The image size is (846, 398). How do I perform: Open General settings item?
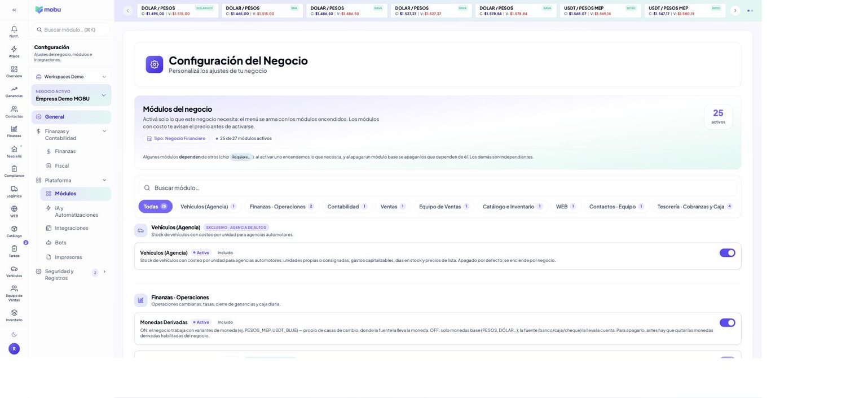point(71,117)
